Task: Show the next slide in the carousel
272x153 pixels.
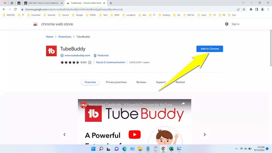Action: [x=205, y=134]
